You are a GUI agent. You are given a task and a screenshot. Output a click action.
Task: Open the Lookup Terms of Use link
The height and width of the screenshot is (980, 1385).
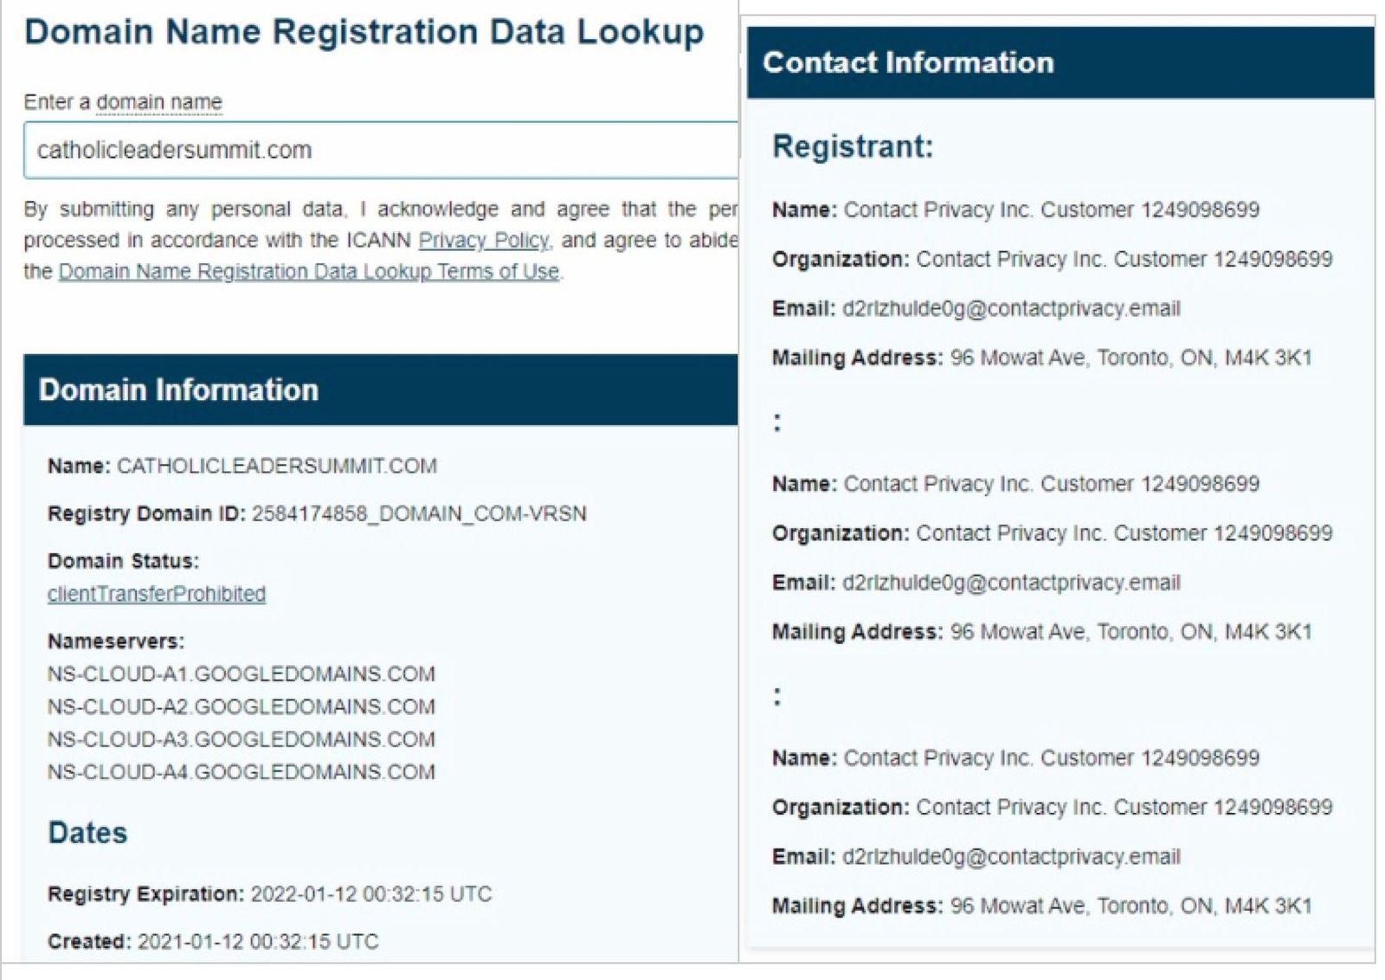click(308, 271)
